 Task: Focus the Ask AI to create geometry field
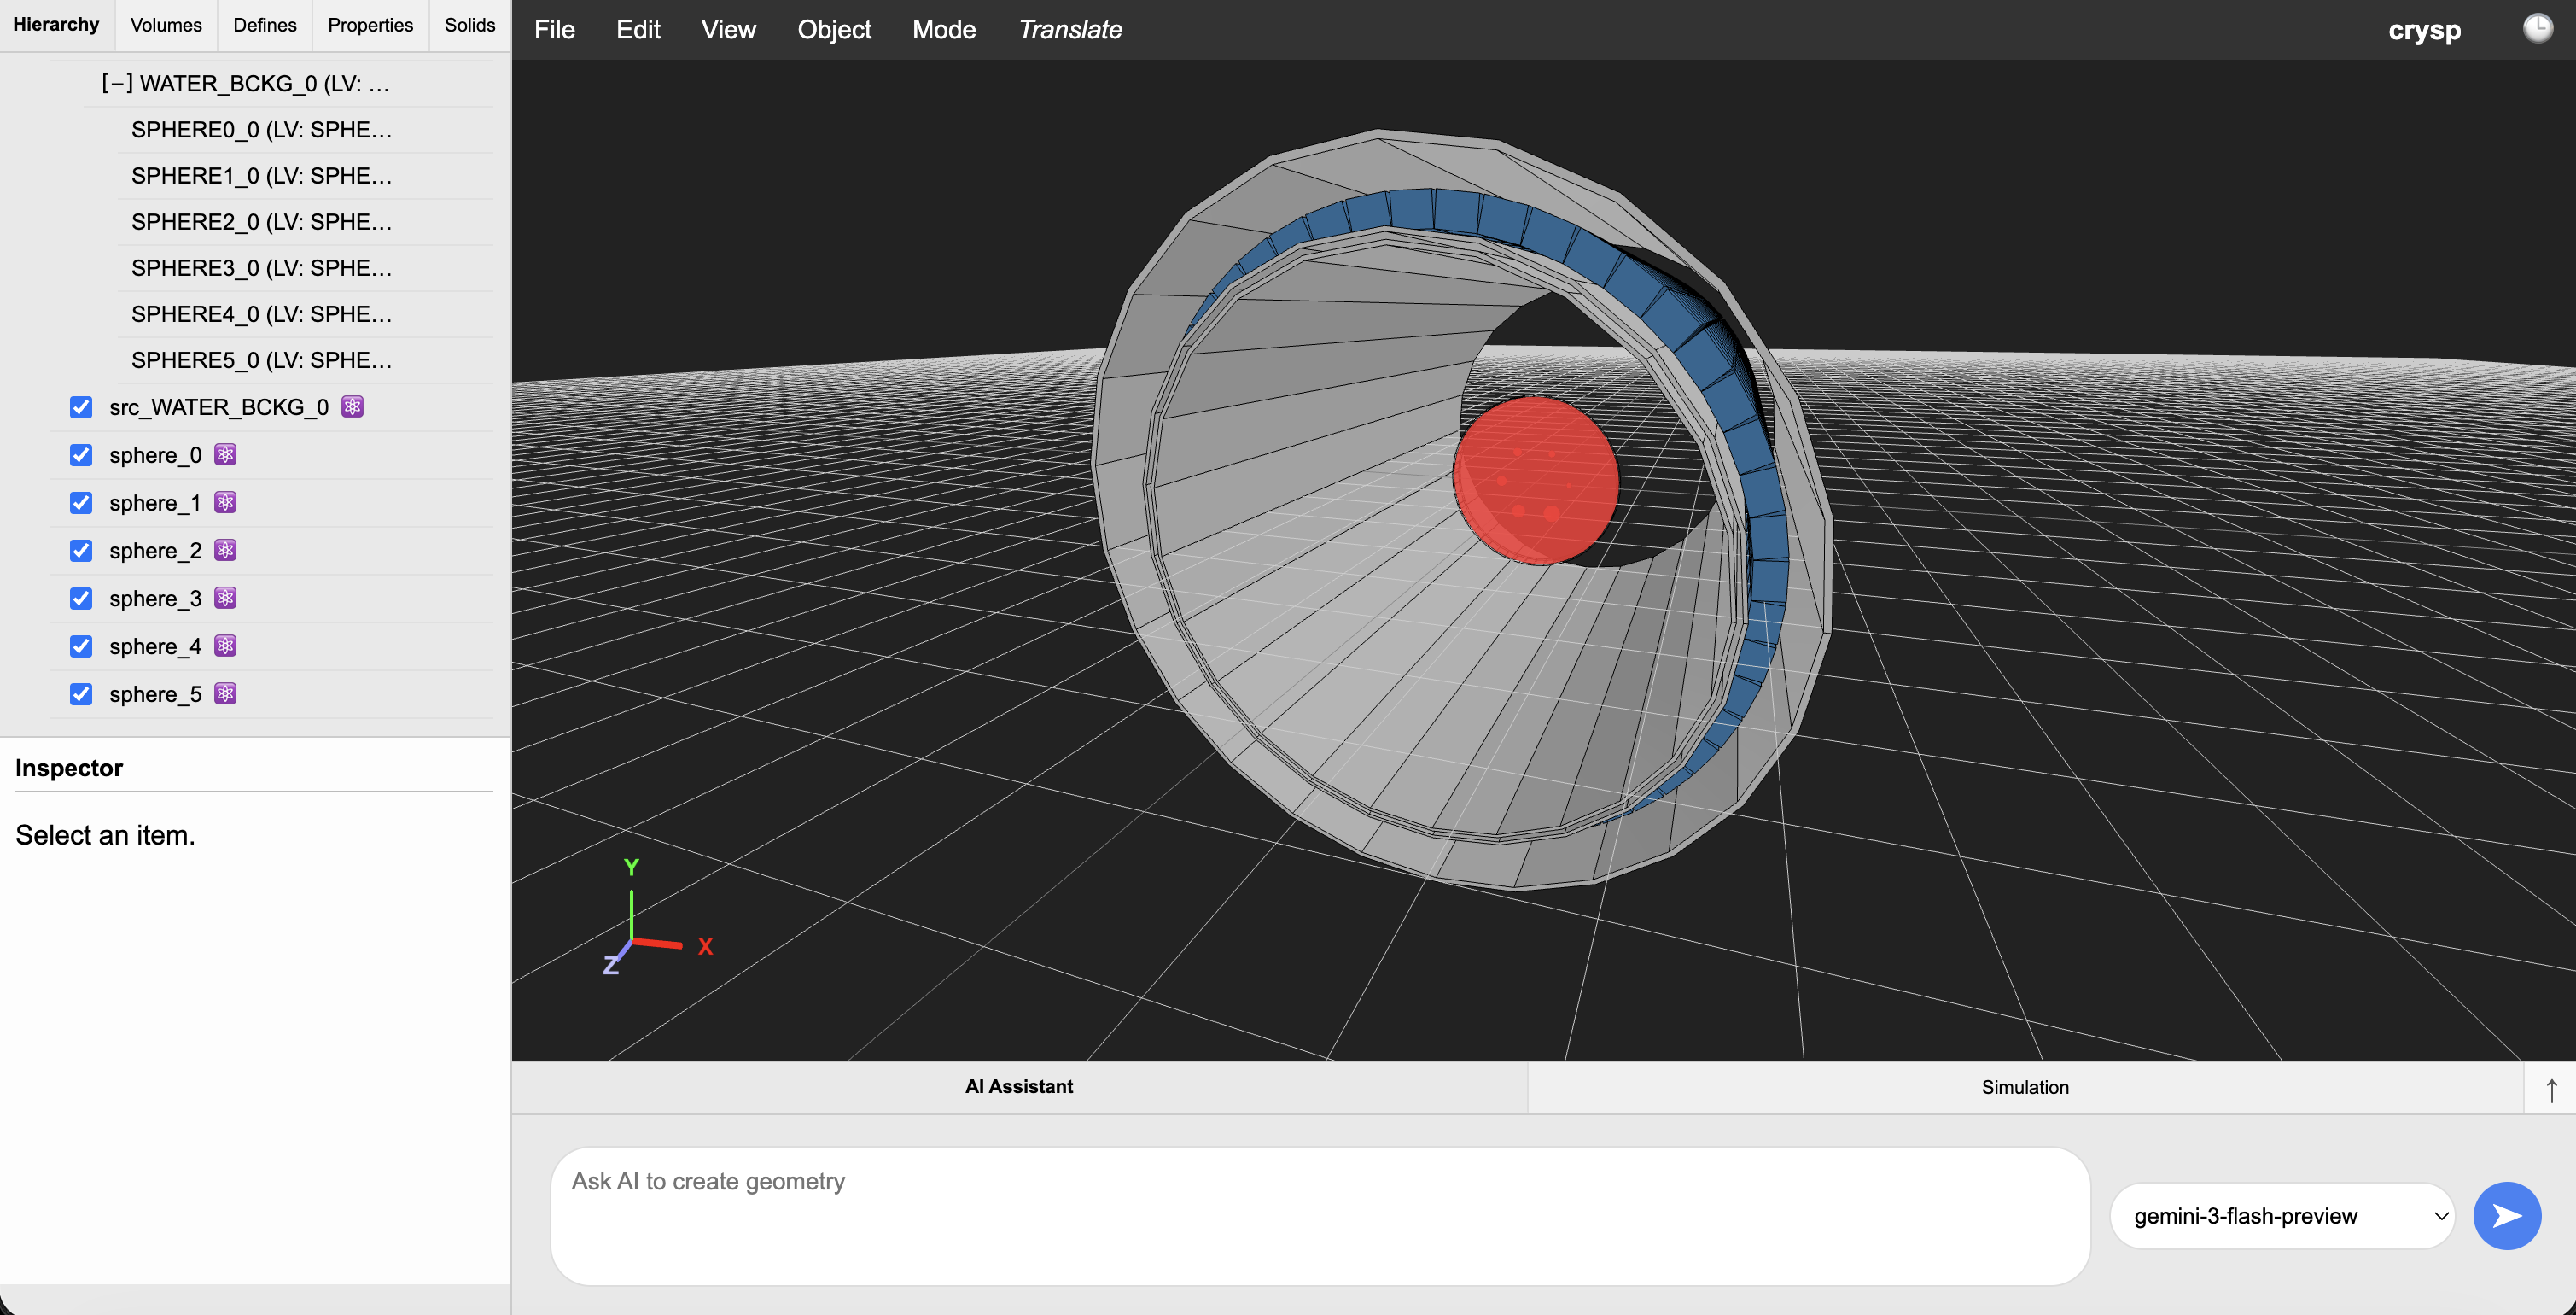(1319, 1215)
